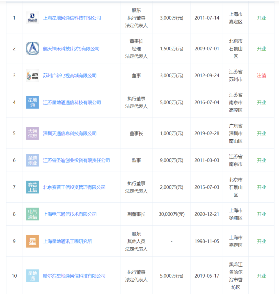This screenshot has width=279, height=294.
Task: Open 苏州广新电视商城有限公司 link
Action: [x=70, y=76]
